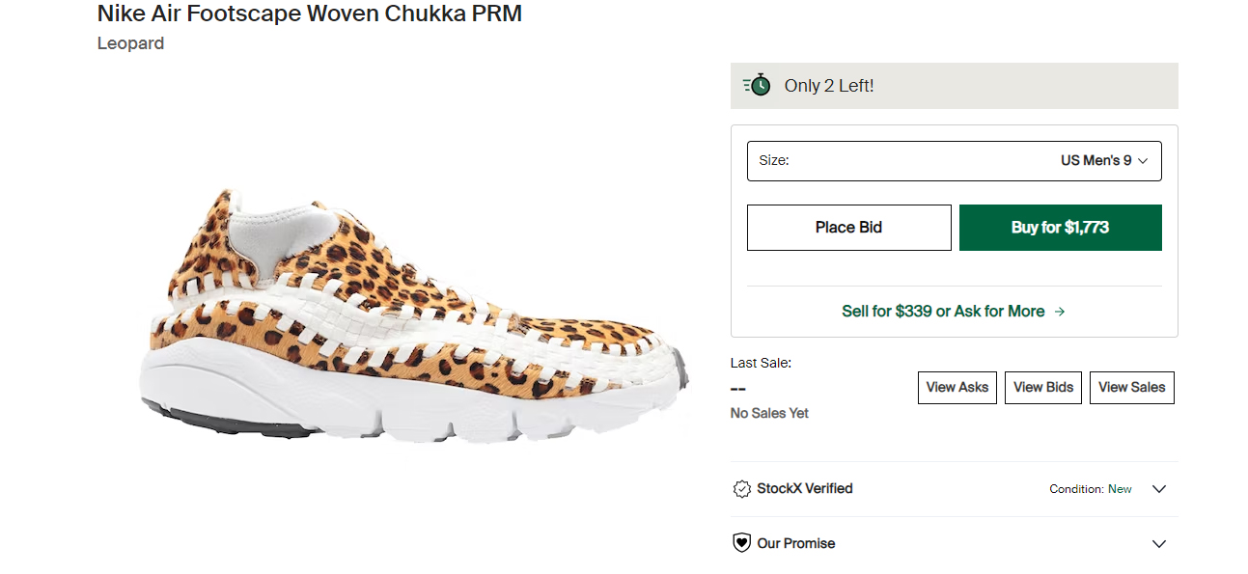Open View Sales history
The image size is (1248, 574).
point(1131,387)
